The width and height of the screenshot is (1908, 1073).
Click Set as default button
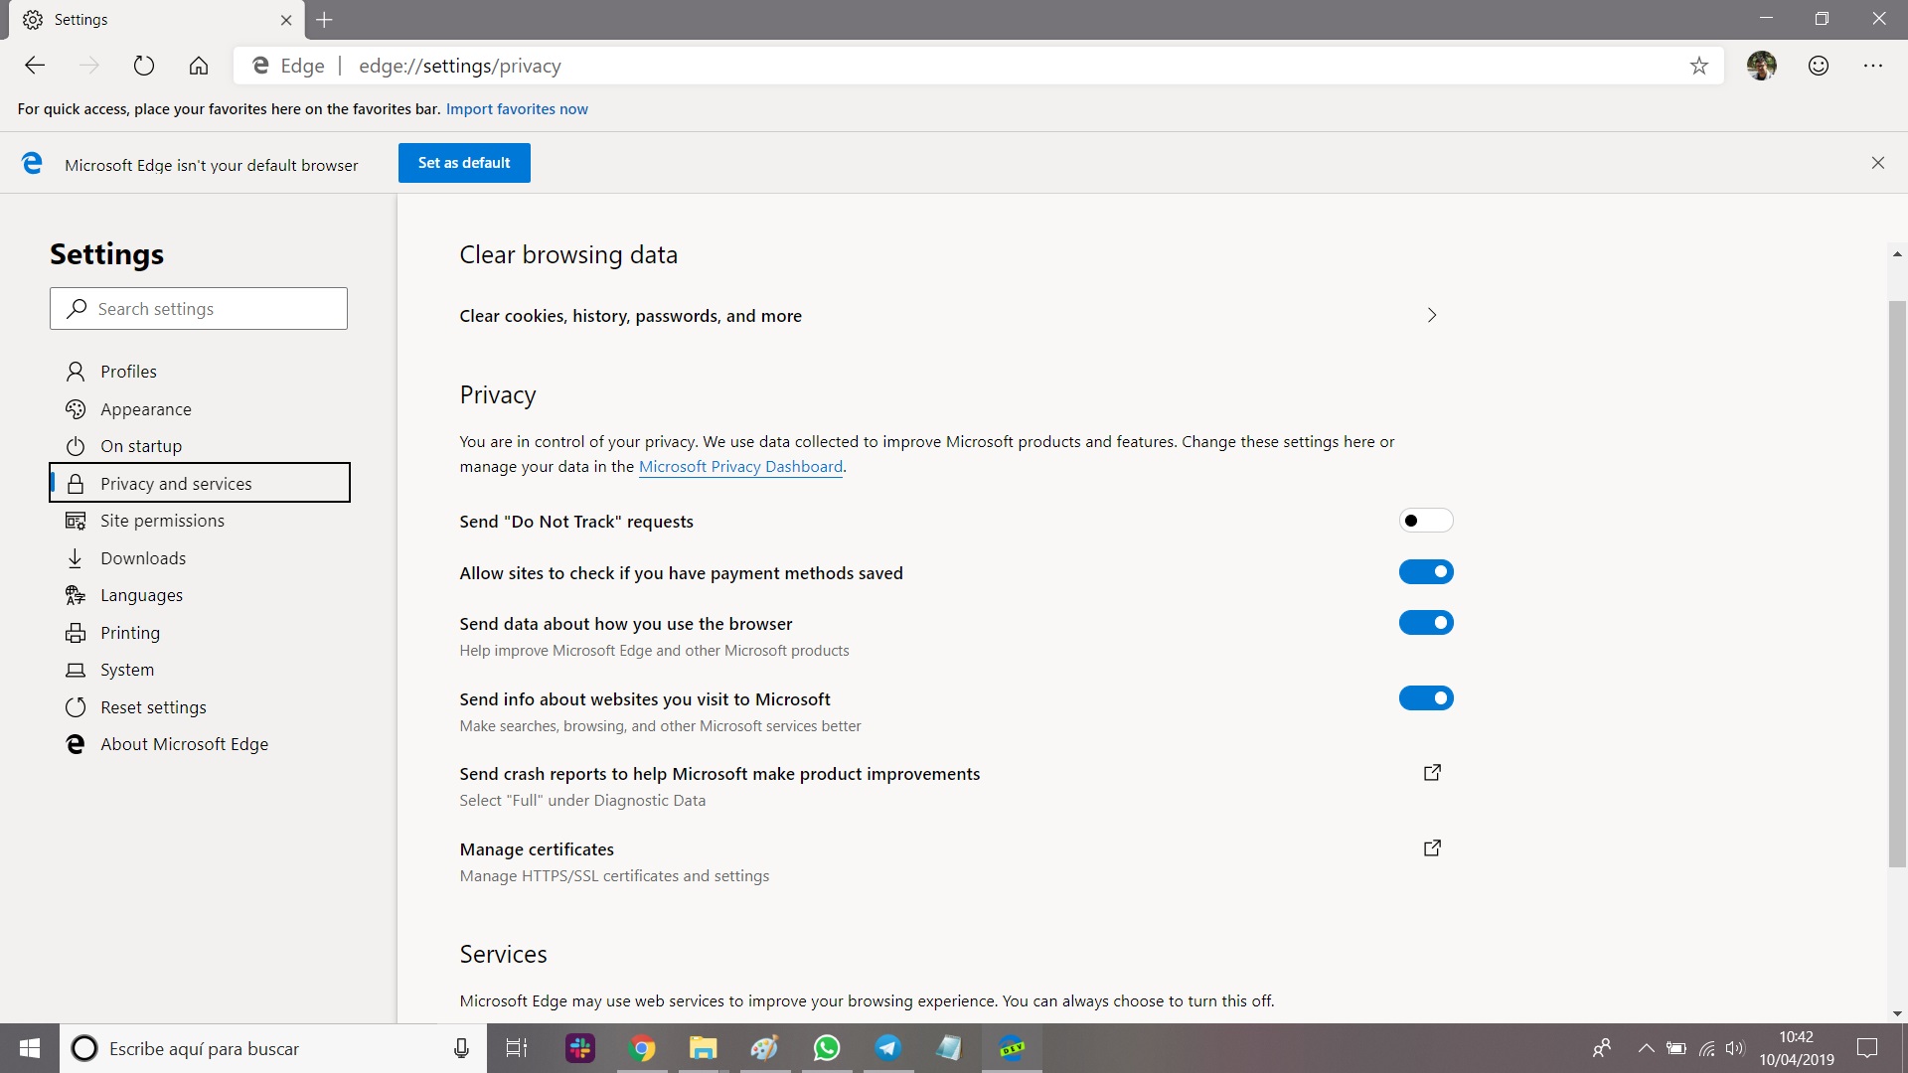pyautogui.click(x=464, y=163)
